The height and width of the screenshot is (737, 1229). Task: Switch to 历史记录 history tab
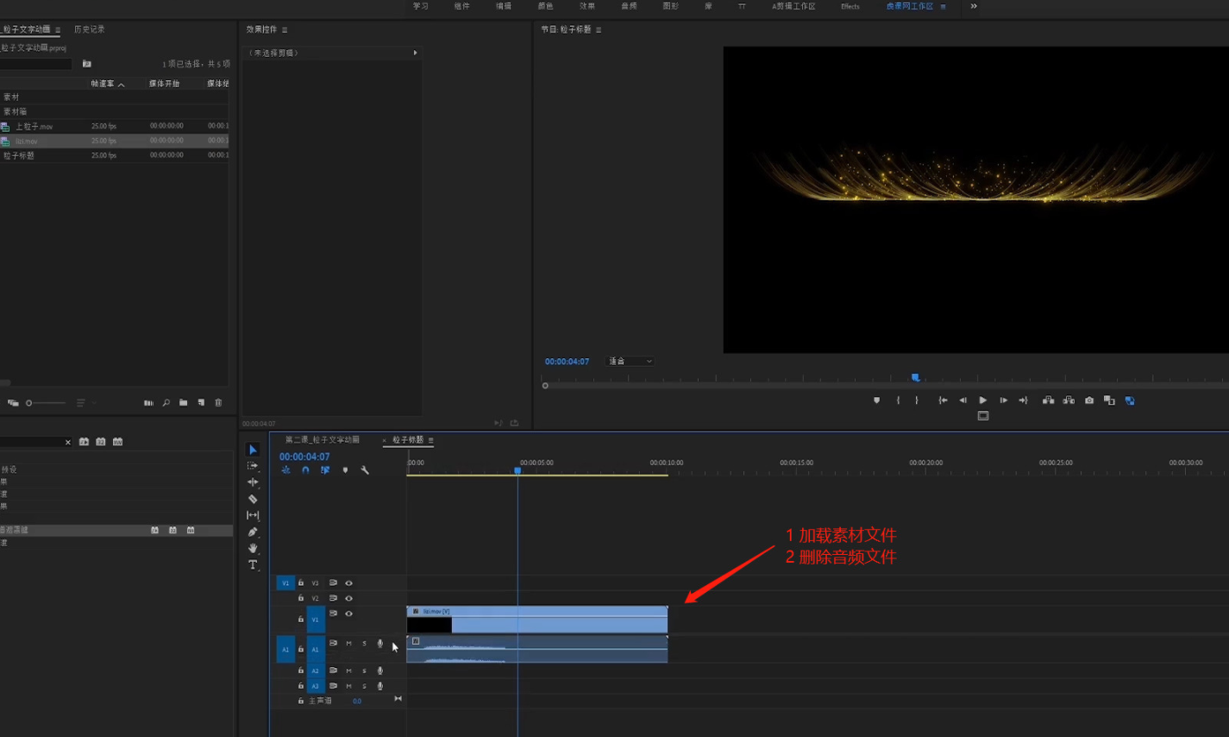[90, 29]
